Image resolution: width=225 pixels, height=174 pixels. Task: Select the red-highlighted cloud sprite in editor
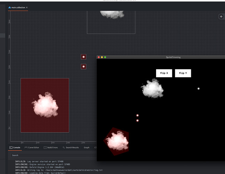tap(45, 105)
